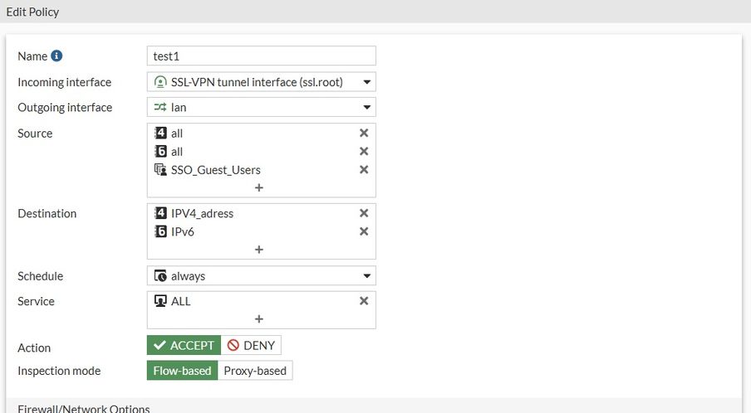Image resolution: width=751 pixels, height=413 pixels.
Task: Set Action to ACCEPT
Action: [184, 346]
